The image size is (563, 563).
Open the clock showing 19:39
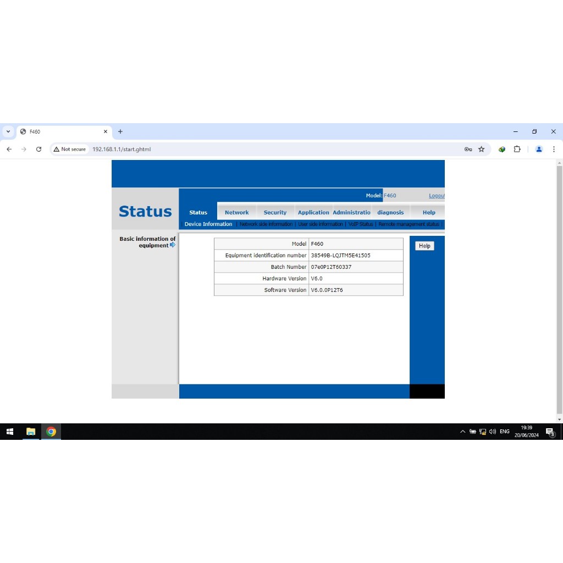coord(526,432)
